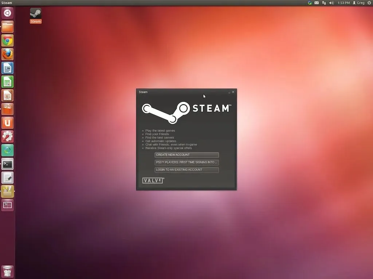
Task: Click the "Find the best servers" text
Action: [160, 138]
